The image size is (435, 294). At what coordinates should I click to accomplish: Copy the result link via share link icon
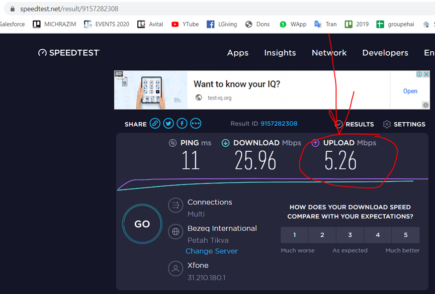tap(155, 124)
